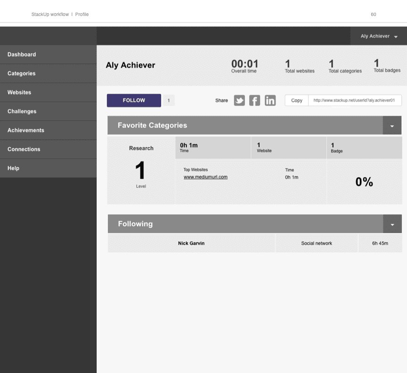Share profile on LinkedIn icon
407x373 pixels.
(270, 101)
